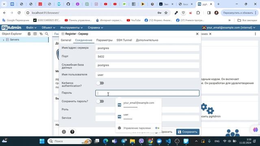
Task: Click the Служебная база данных field
Action: [147, 65]
